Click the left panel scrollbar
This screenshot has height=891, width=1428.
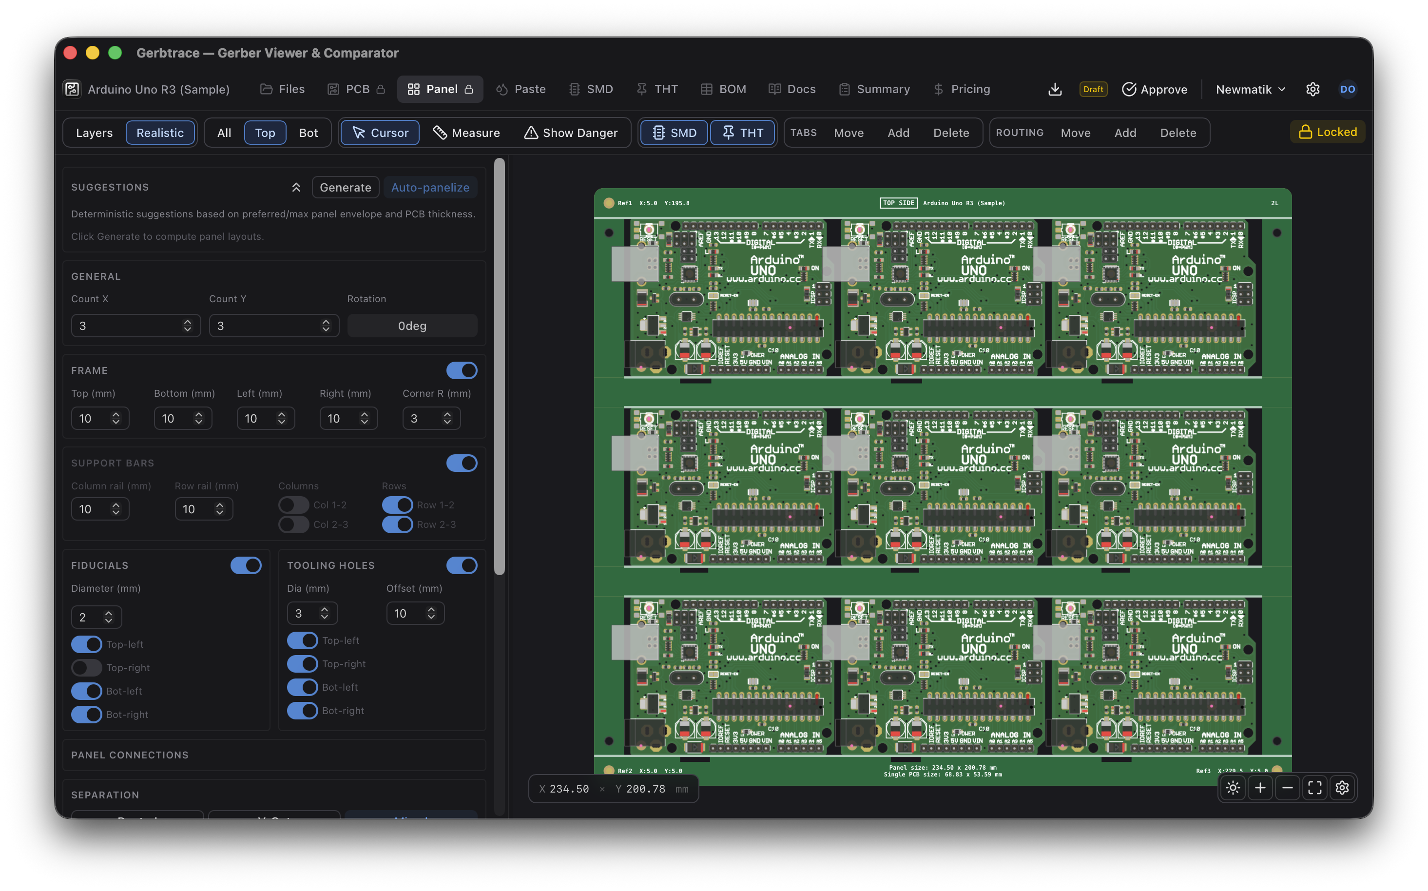click(500, 366)
